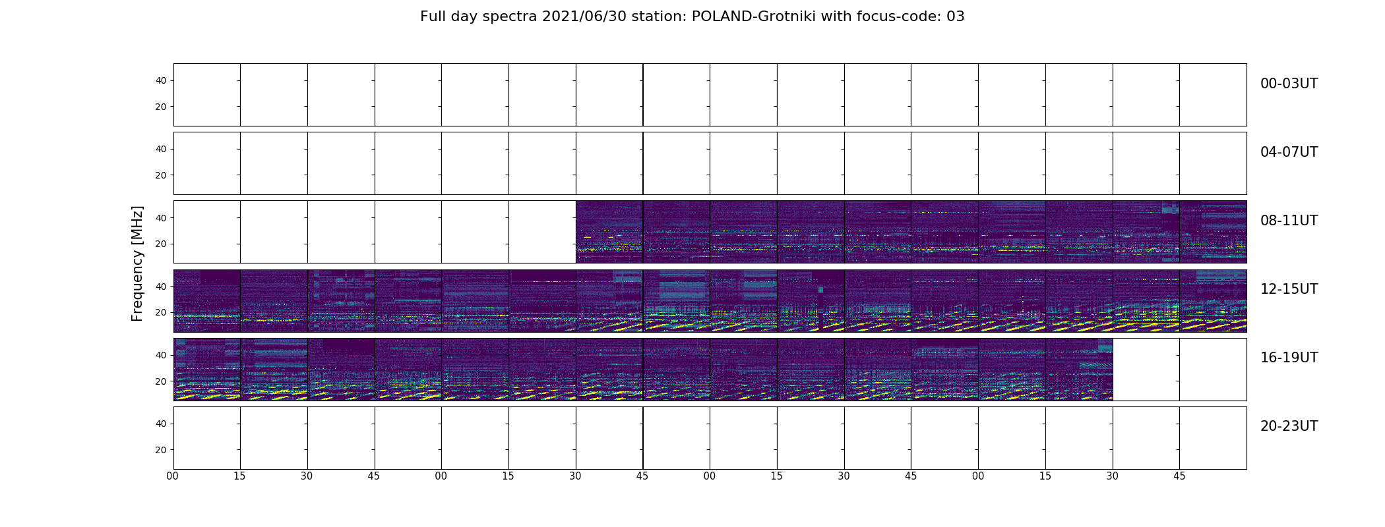Open last data-filled spectrogram in 16-19UT row
Image resolution: width=1385 pixels, height=527 pixels.
coord(1079,369)
